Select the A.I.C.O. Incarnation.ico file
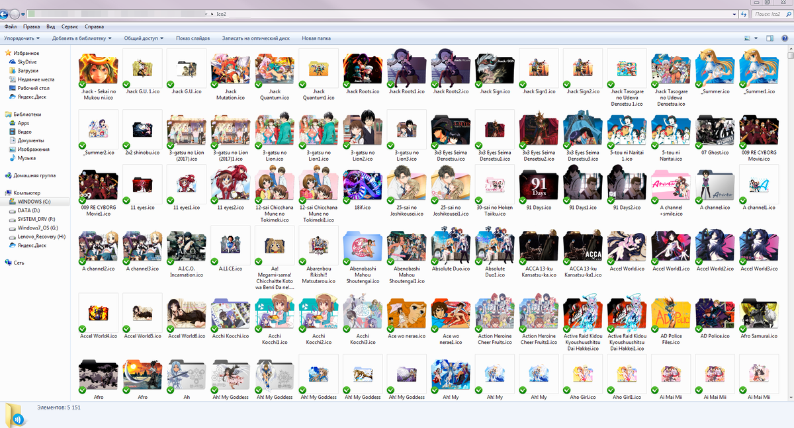 pos(187,253)
